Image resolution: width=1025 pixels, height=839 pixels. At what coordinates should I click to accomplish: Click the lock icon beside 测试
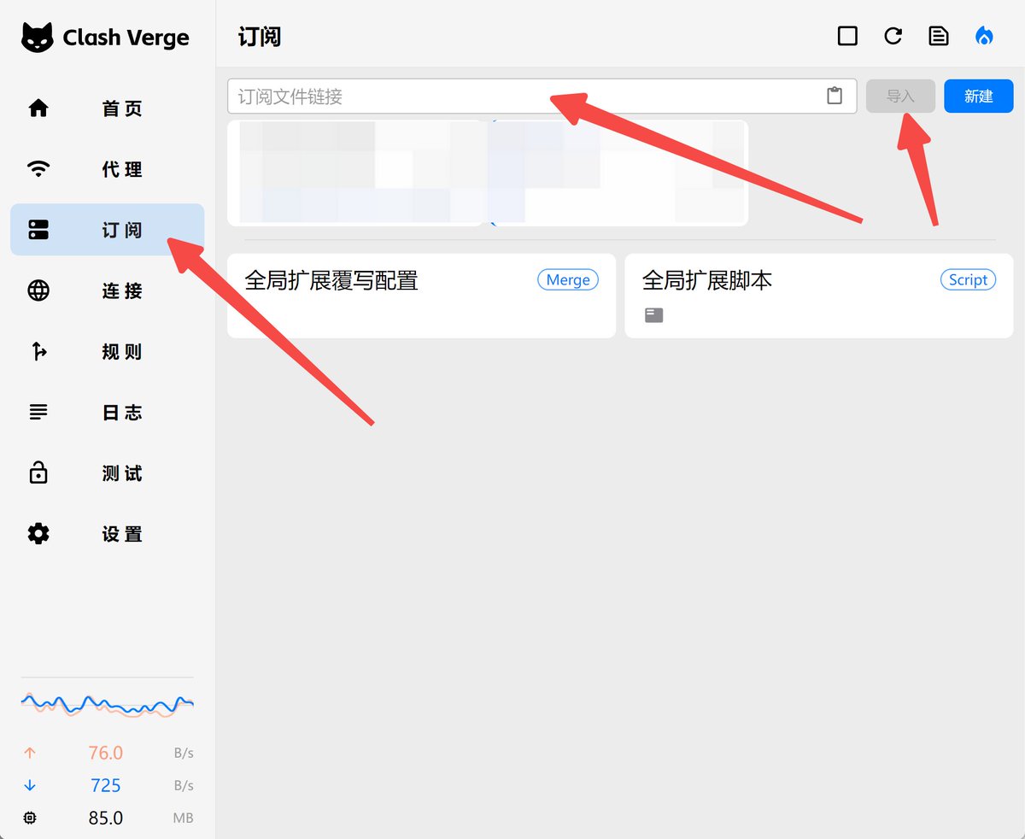38,472
